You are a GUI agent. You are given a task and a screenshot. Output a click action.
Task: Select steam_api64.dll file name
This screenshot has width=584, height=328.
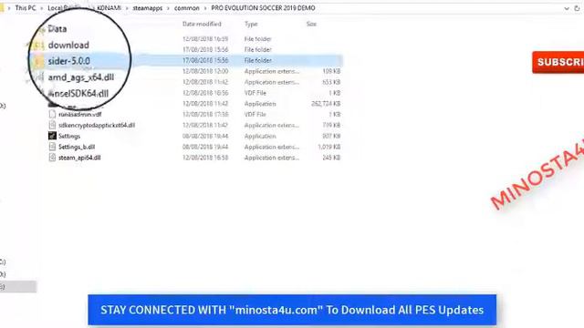click(79, 158)
